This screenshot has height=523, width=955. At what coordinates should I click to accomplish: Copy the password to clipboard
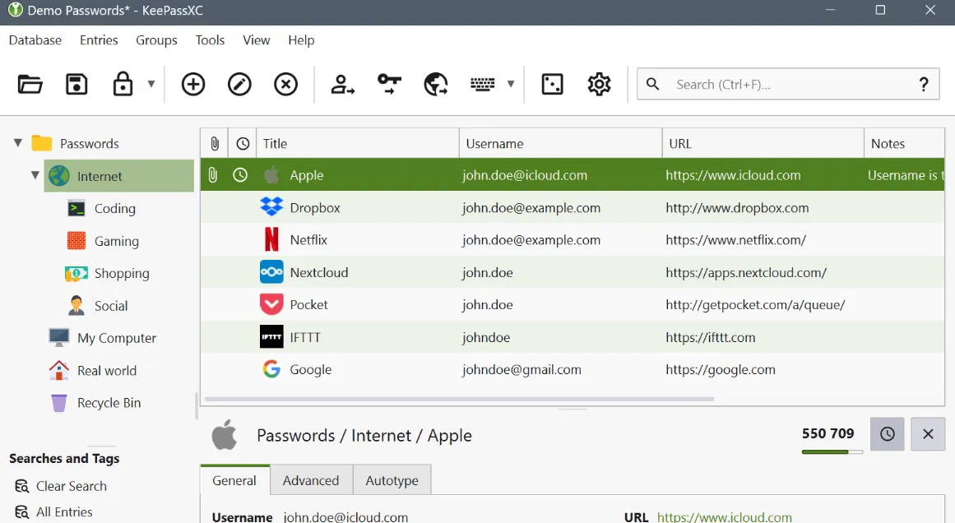click(x=388, y=84)
